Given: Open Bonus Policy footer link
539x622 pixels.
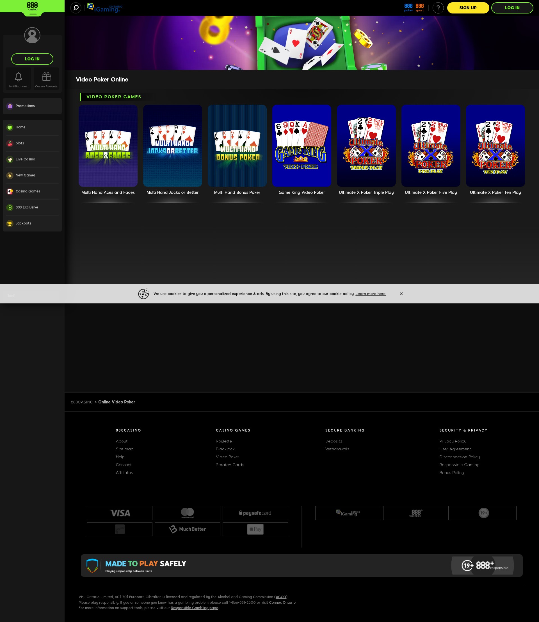Looking at the screenshot, I should 451,473.
